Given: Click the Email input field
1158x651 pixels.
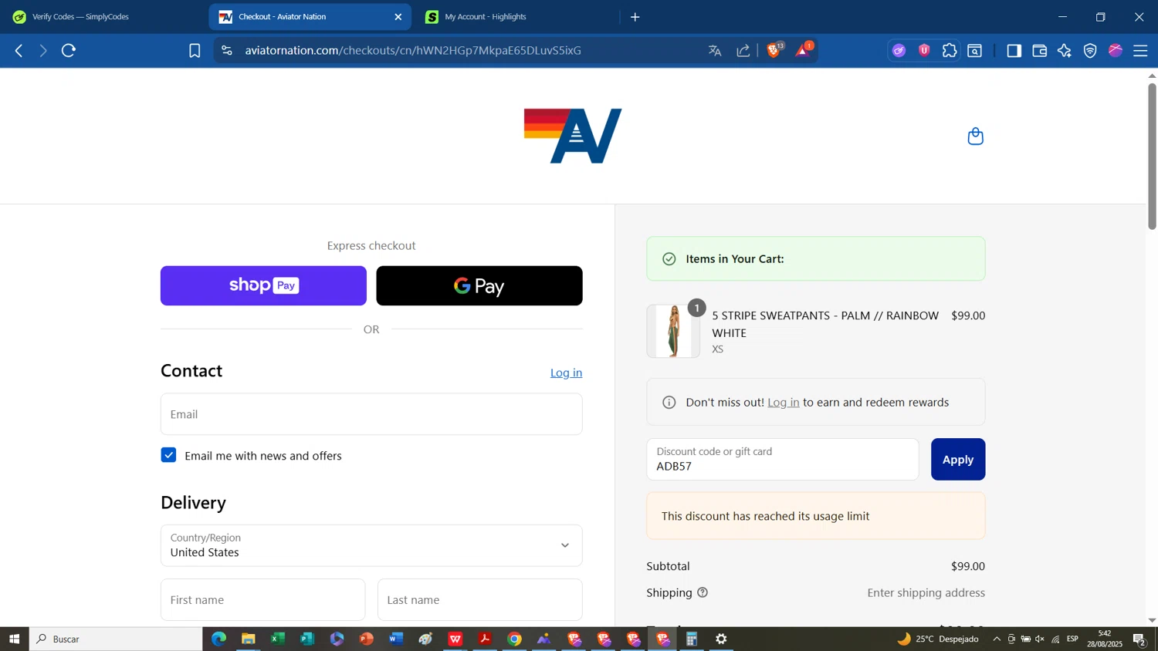Looking at the screenshot, I should [371, 414].
